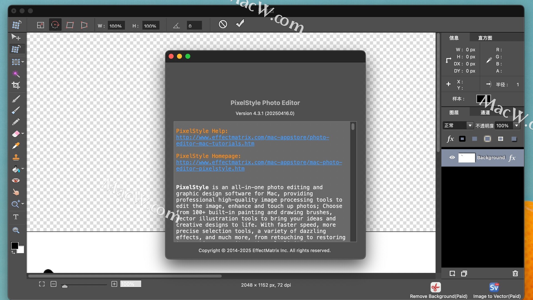Expand the Eraser tool options arrow
The image size is (533, 300).
click(x=23, y=134)
